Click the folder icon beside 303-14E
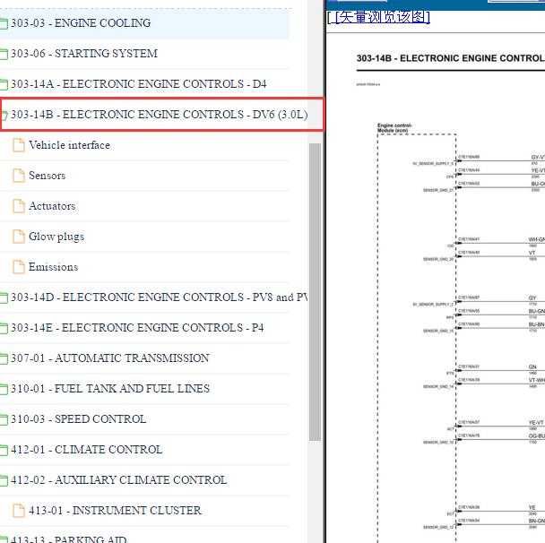Screen dimensions: 545x543 point(4,328)
